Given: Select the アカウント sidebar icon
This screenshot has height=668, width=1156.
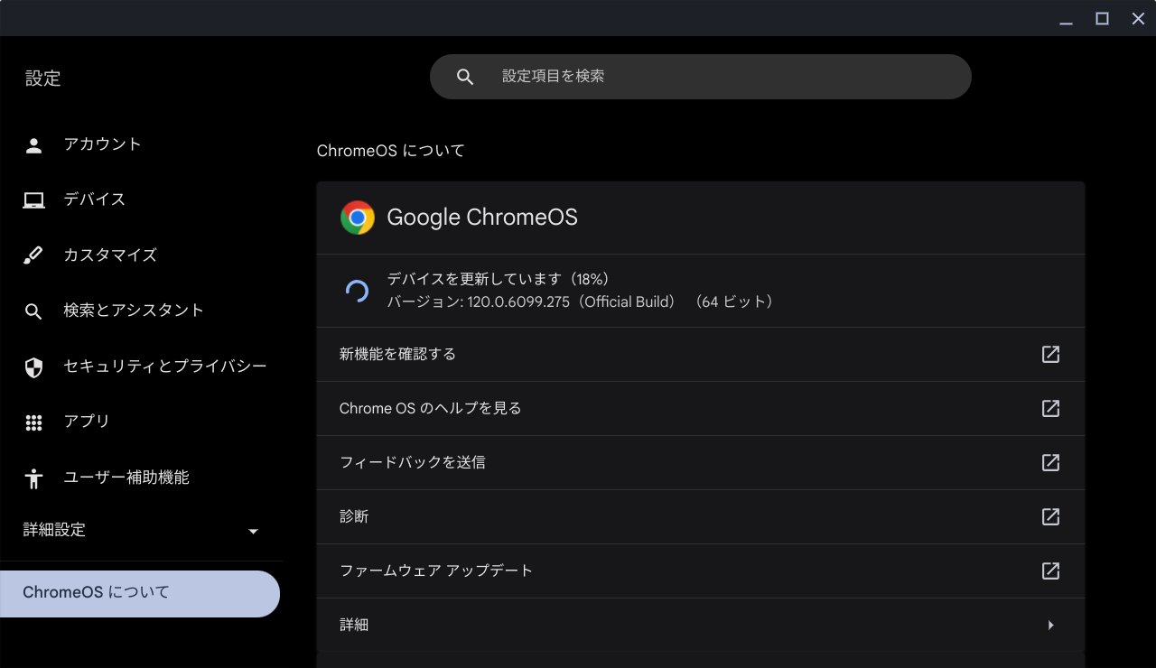Looking at the screenshot, I should point(33,144).
